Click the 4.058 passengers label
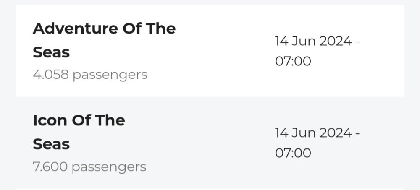The width and height of the screenshot is (420, 190). [x=90, y=75]
